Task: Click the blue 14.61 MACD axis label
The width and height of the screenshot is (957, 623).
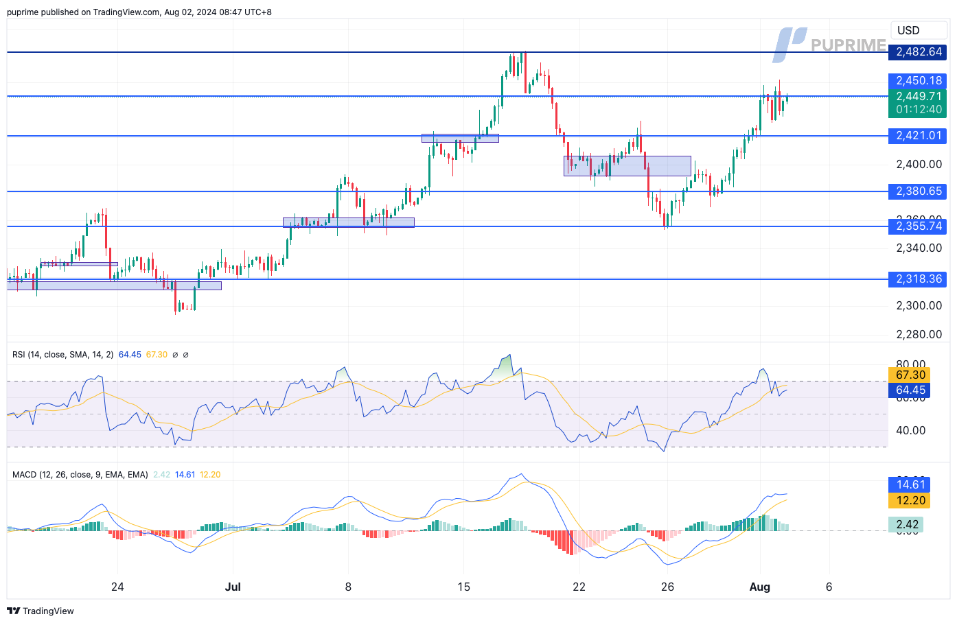Action: pyautogui.click(x=909, y=484)
